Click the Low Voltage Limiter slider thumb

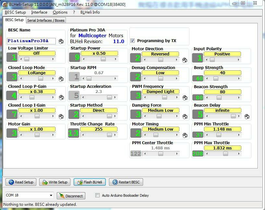27,59
